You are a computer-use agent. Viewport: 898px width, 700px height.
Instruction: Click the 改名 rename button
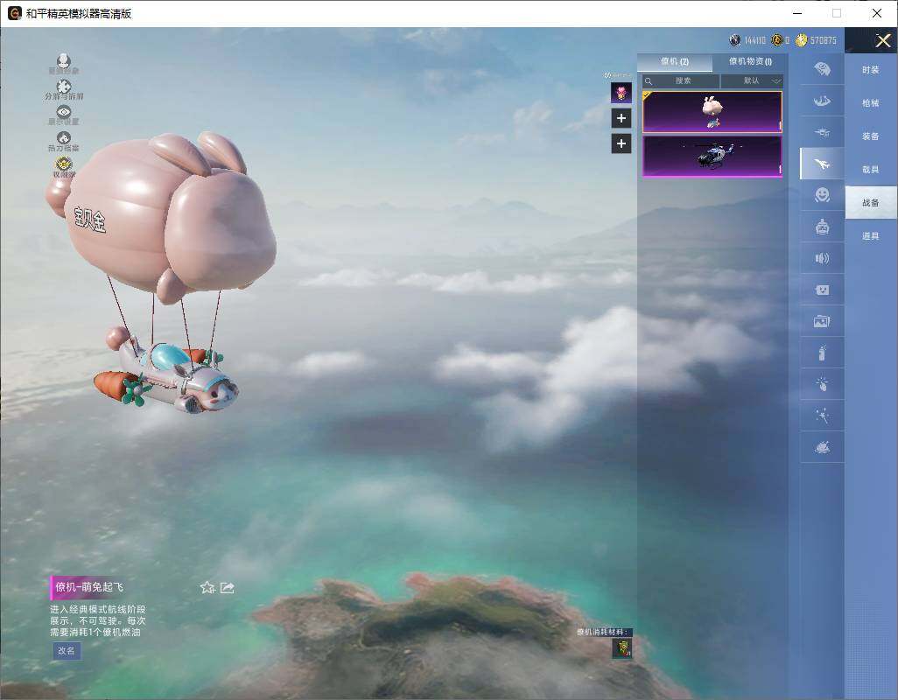(67, 651)
